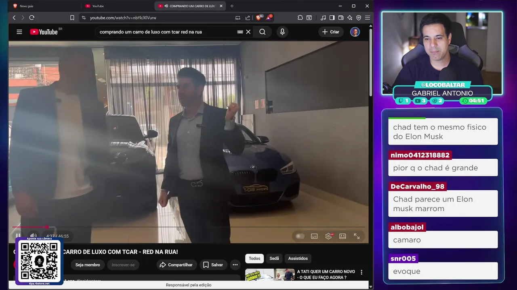
Task: Start voice search with microphone
Action: pos(282,32)
